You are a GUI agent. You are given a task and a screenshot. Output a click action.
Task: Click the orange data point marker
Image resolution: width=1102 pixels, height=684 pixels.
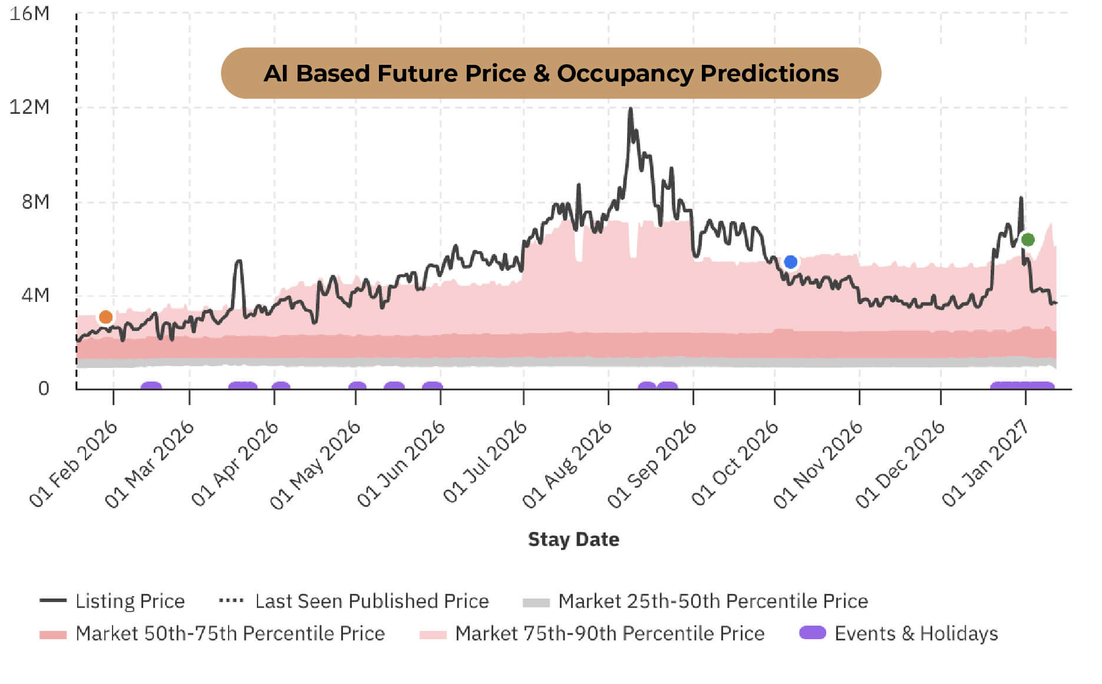point(105,317)
